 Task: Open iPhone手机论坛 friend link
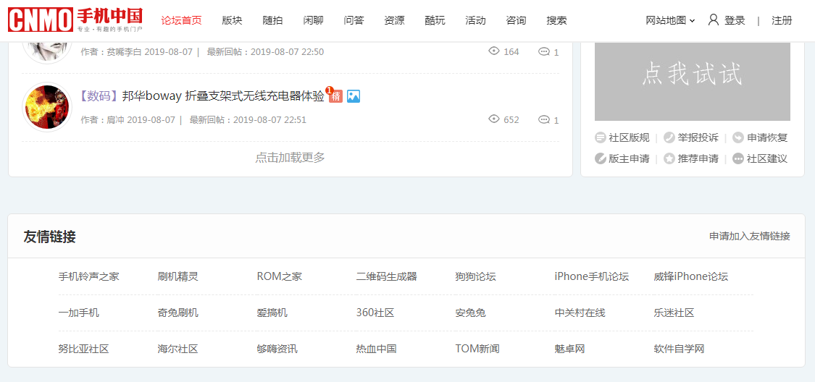(591, 276)
